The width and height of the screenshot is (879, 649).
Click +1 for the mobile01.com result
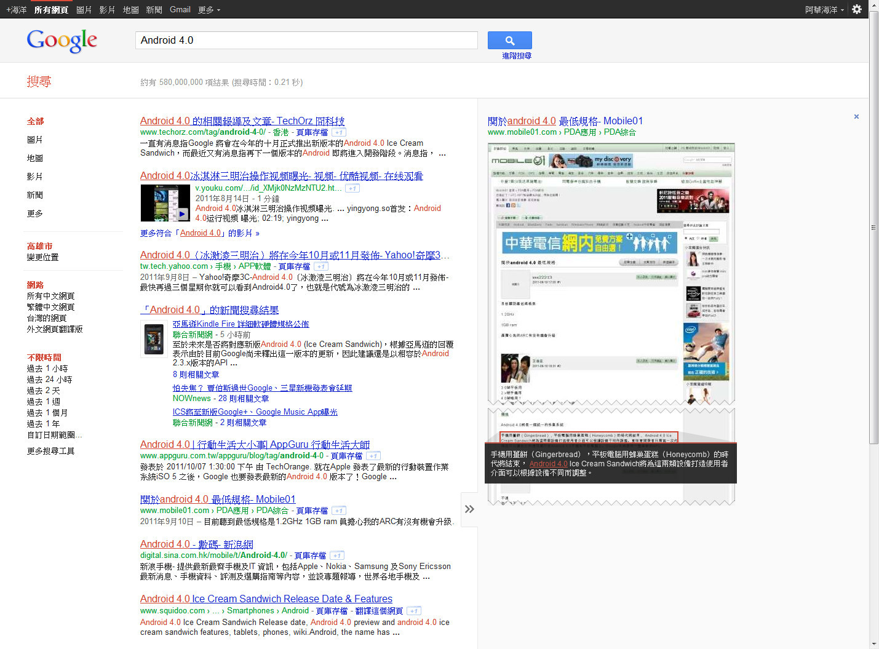point(339,511)
